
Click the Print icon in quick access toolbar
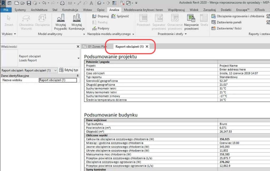(62, 3)
